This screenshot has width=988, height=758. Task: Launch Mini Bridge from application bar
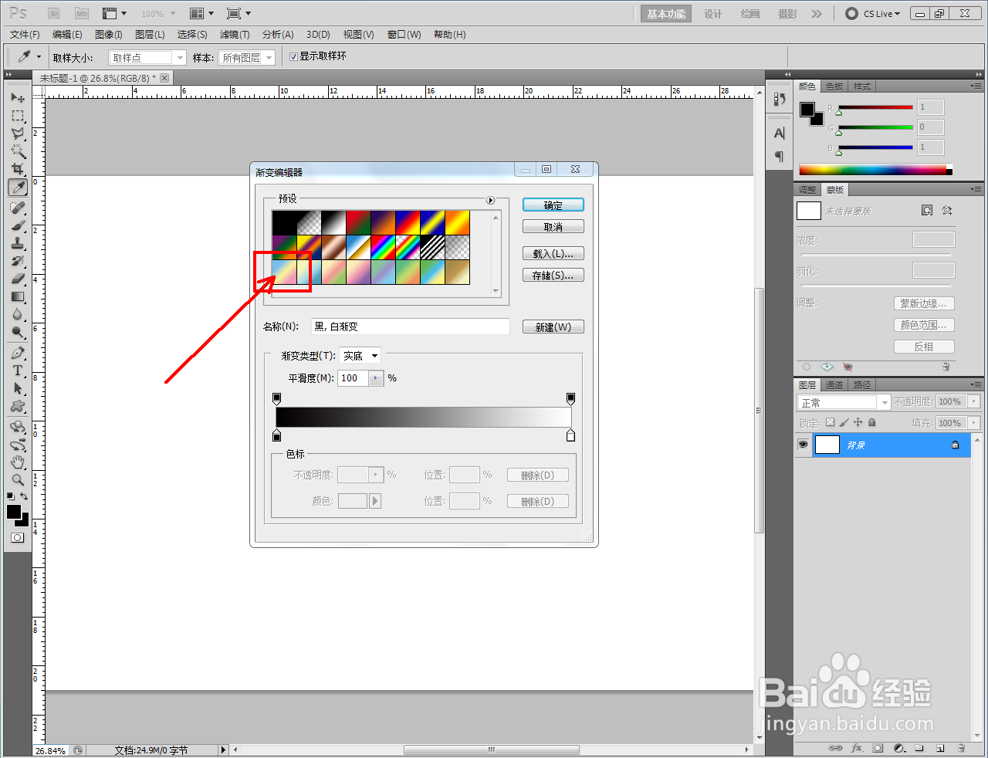point(82,13)
